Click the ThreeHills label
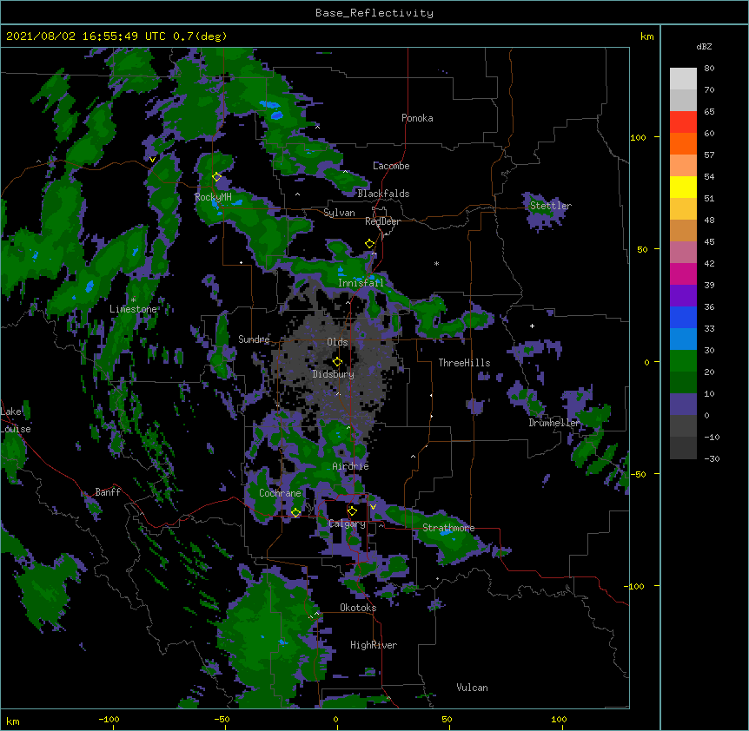749x731 pixels. pos(464,363)
